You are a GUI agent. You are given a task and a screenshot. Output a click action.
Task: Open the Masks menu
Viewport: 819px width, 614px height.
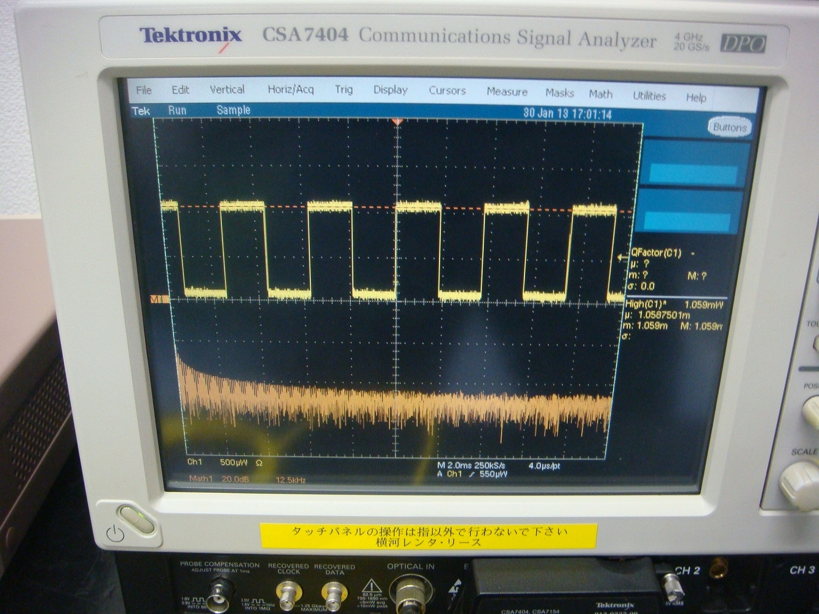pyautogui.click(x=560, y=93)
